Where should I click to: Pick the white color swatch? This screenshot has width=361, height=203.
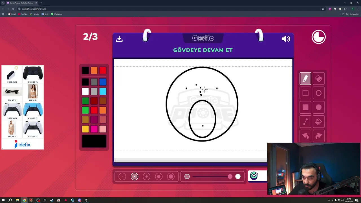(x=85, y=91)
